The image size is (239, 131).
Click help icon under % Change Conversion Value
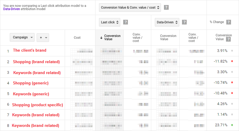228,39
